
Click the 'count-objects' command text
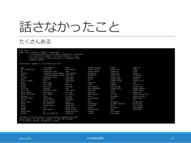point(49,68)
